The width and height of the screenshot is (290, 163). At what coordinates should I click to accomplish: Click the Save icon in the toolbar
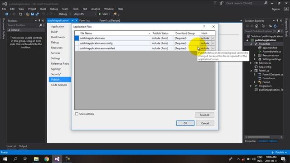(x=32, y=14)
